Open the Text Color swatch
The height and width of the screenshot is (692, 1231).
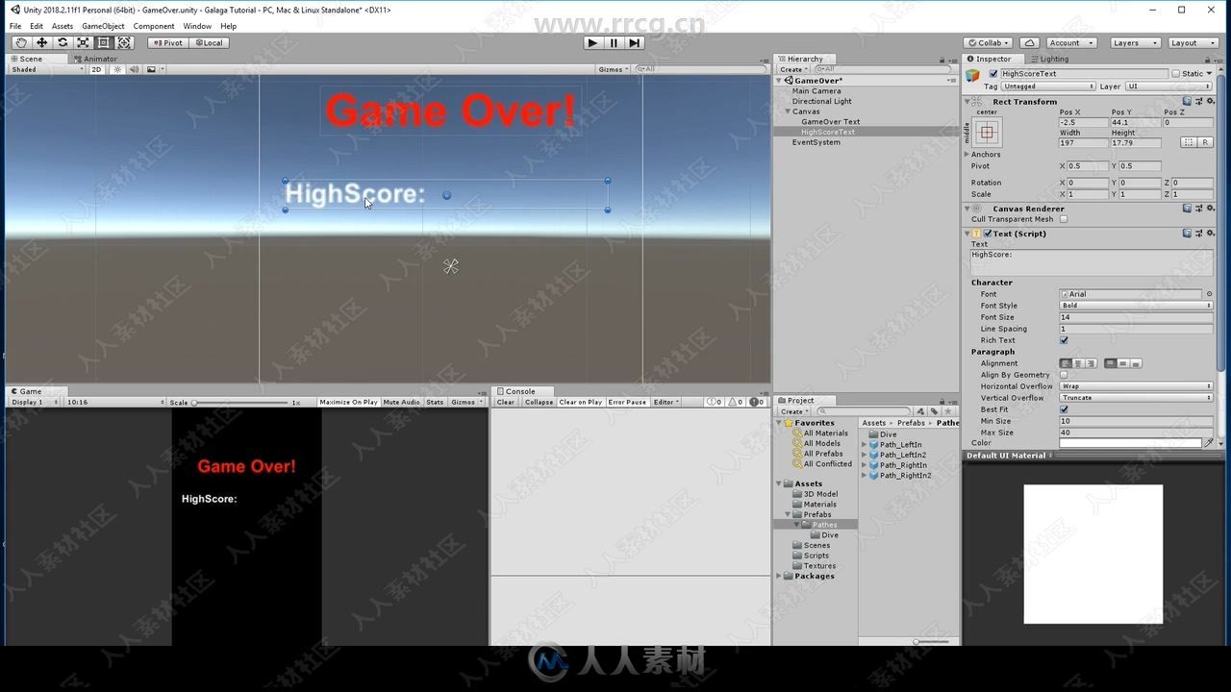pyautogui.click(x=1131, y=443)
